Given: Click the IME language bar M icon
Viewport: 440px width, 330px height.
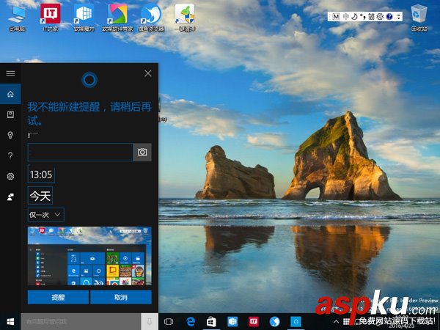Looking at the screenshot, I should tap(336, 17).
